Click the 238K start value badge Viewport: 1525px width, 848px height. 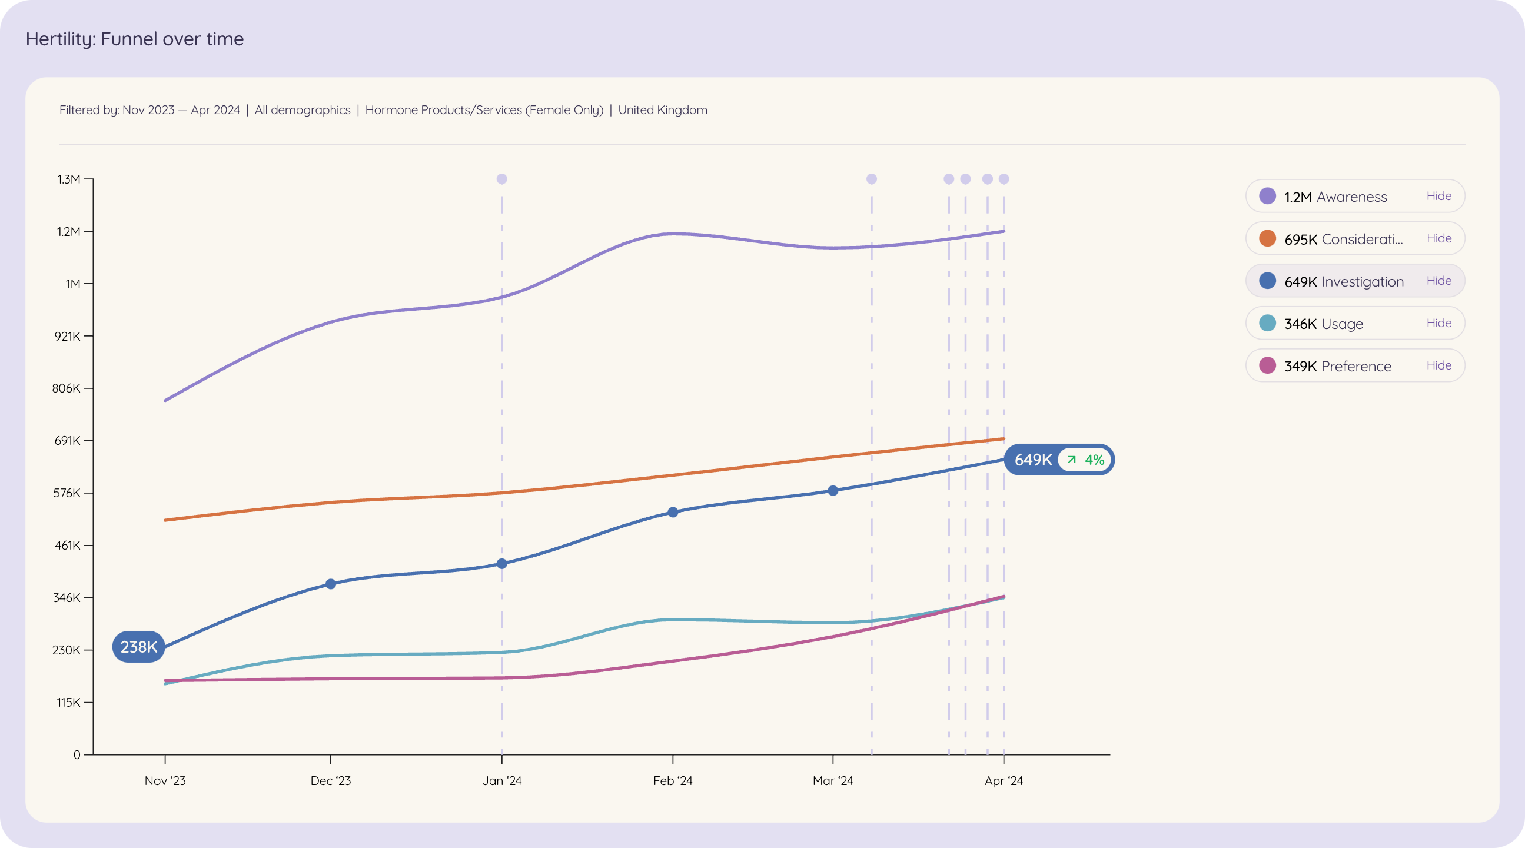pyautogui.click(x=138, y=647)
